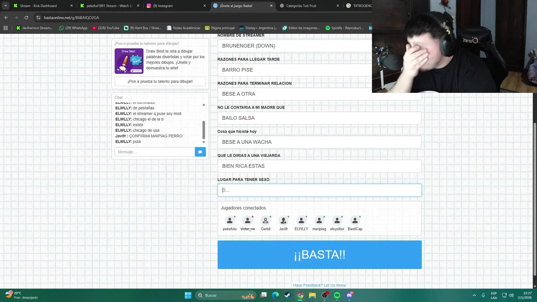Open the Página principal bookmark
This screenshot has width=537, height=302.
click(220, 28)
